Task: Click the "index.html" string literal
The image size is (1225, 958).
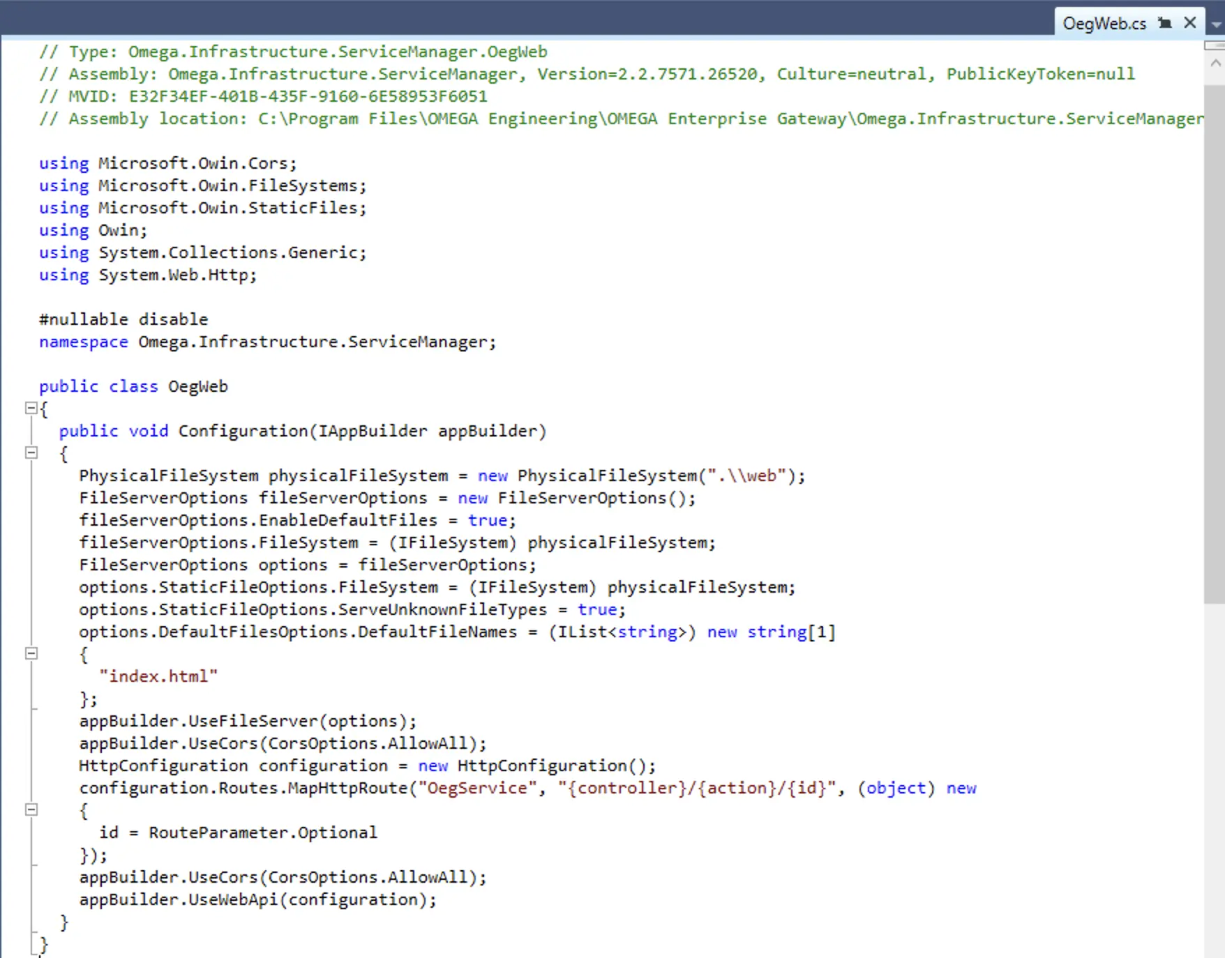Action: [x=158, y=676]
